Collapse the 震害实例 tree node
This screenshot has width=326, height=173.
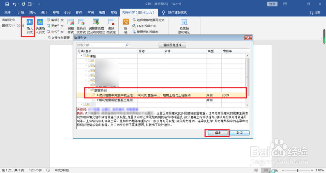point(86,90)
